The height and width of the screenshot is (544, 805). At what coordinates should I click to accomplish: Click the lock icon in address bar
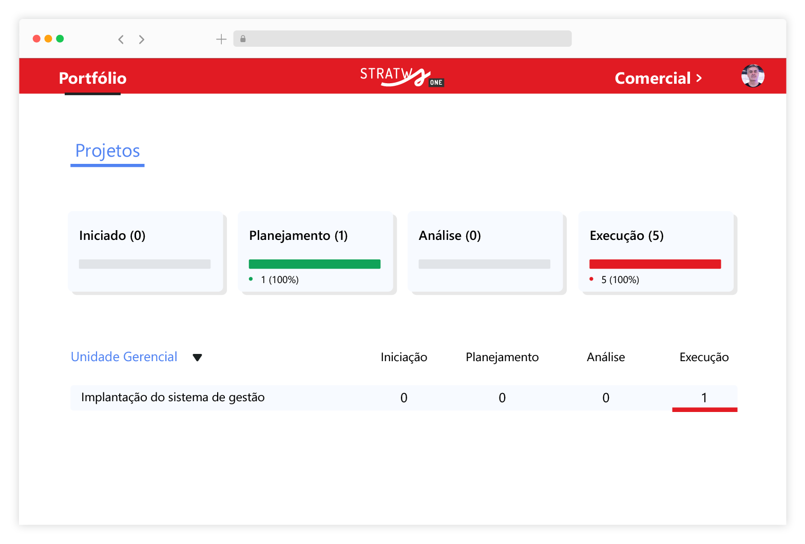[x=243, y=39]
